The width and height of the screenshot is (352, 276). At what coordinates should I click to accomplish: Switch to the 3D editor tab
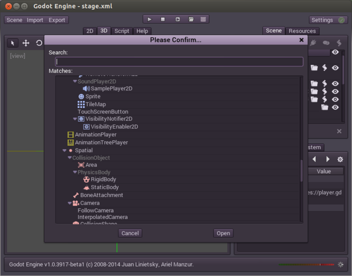click(104, 31)
